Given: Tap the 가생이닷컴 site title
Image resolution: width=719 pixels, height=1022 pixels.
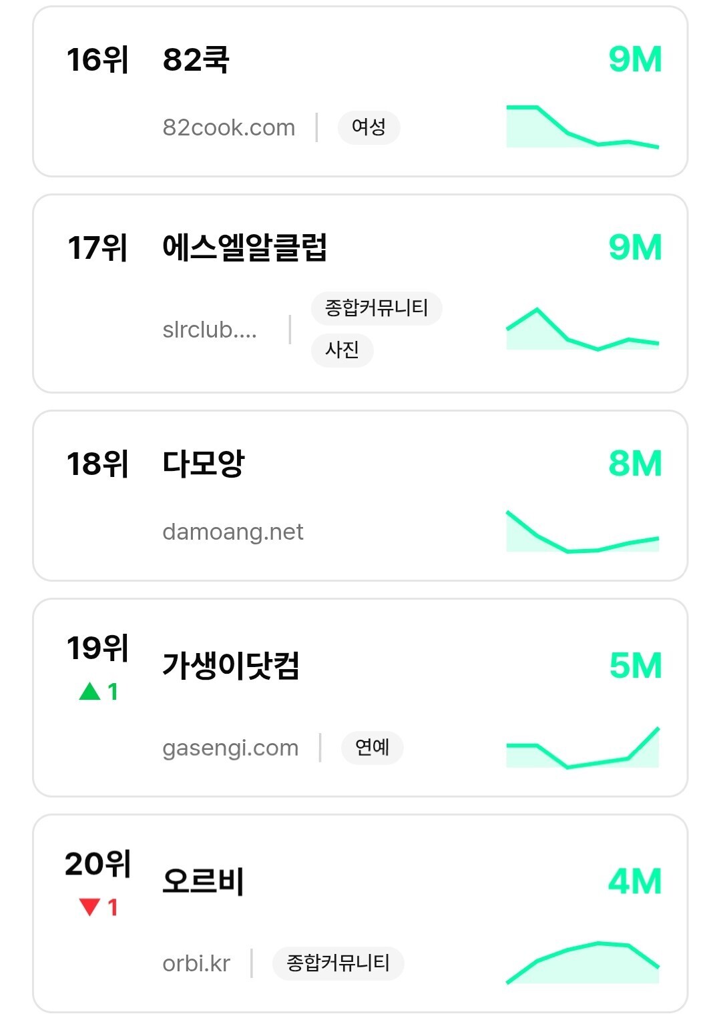Looking at the screenshot, I should coord(230,666).
